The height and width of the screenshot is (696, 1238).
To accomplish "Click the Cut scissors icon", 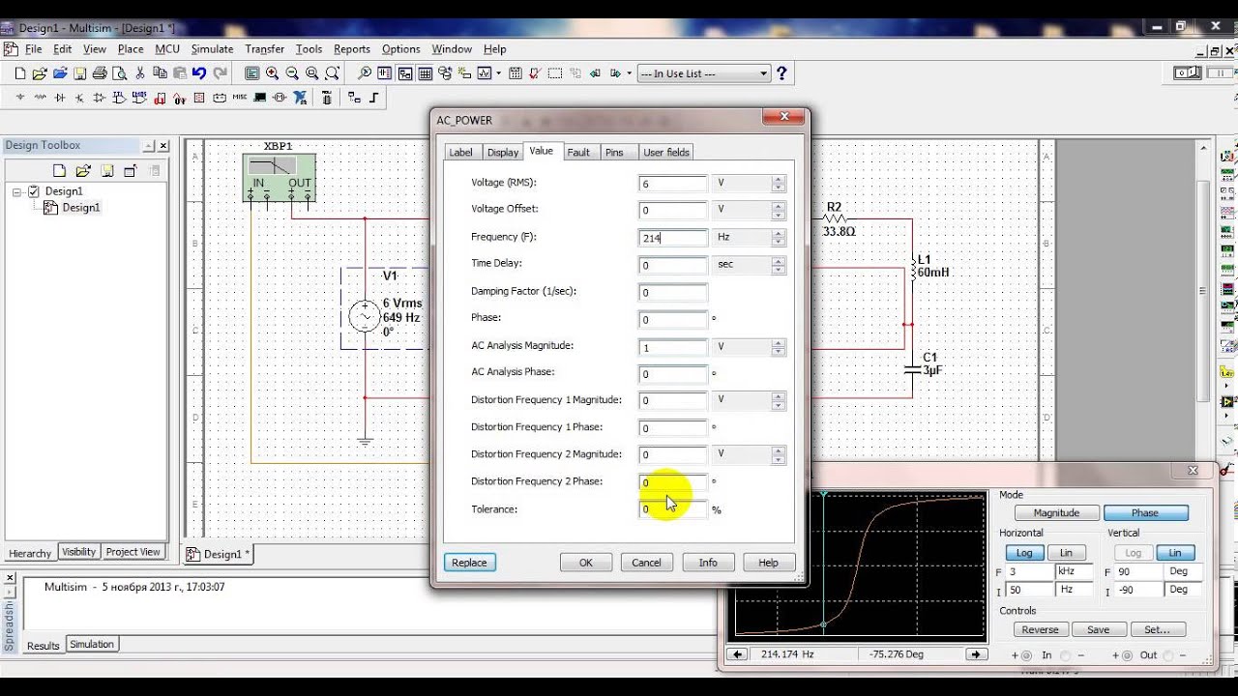I will coord(140,73).
